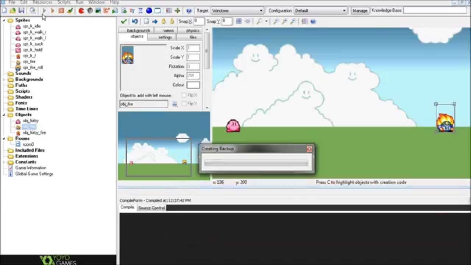Open the Source Control tab
The height and width of the screenshot is (265, 471).
pos(151,208)
